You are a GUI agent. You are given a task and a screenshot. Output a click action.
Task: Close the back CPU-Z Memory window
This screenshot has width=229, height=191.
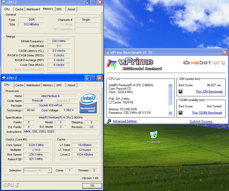click(x=100, y=2)
